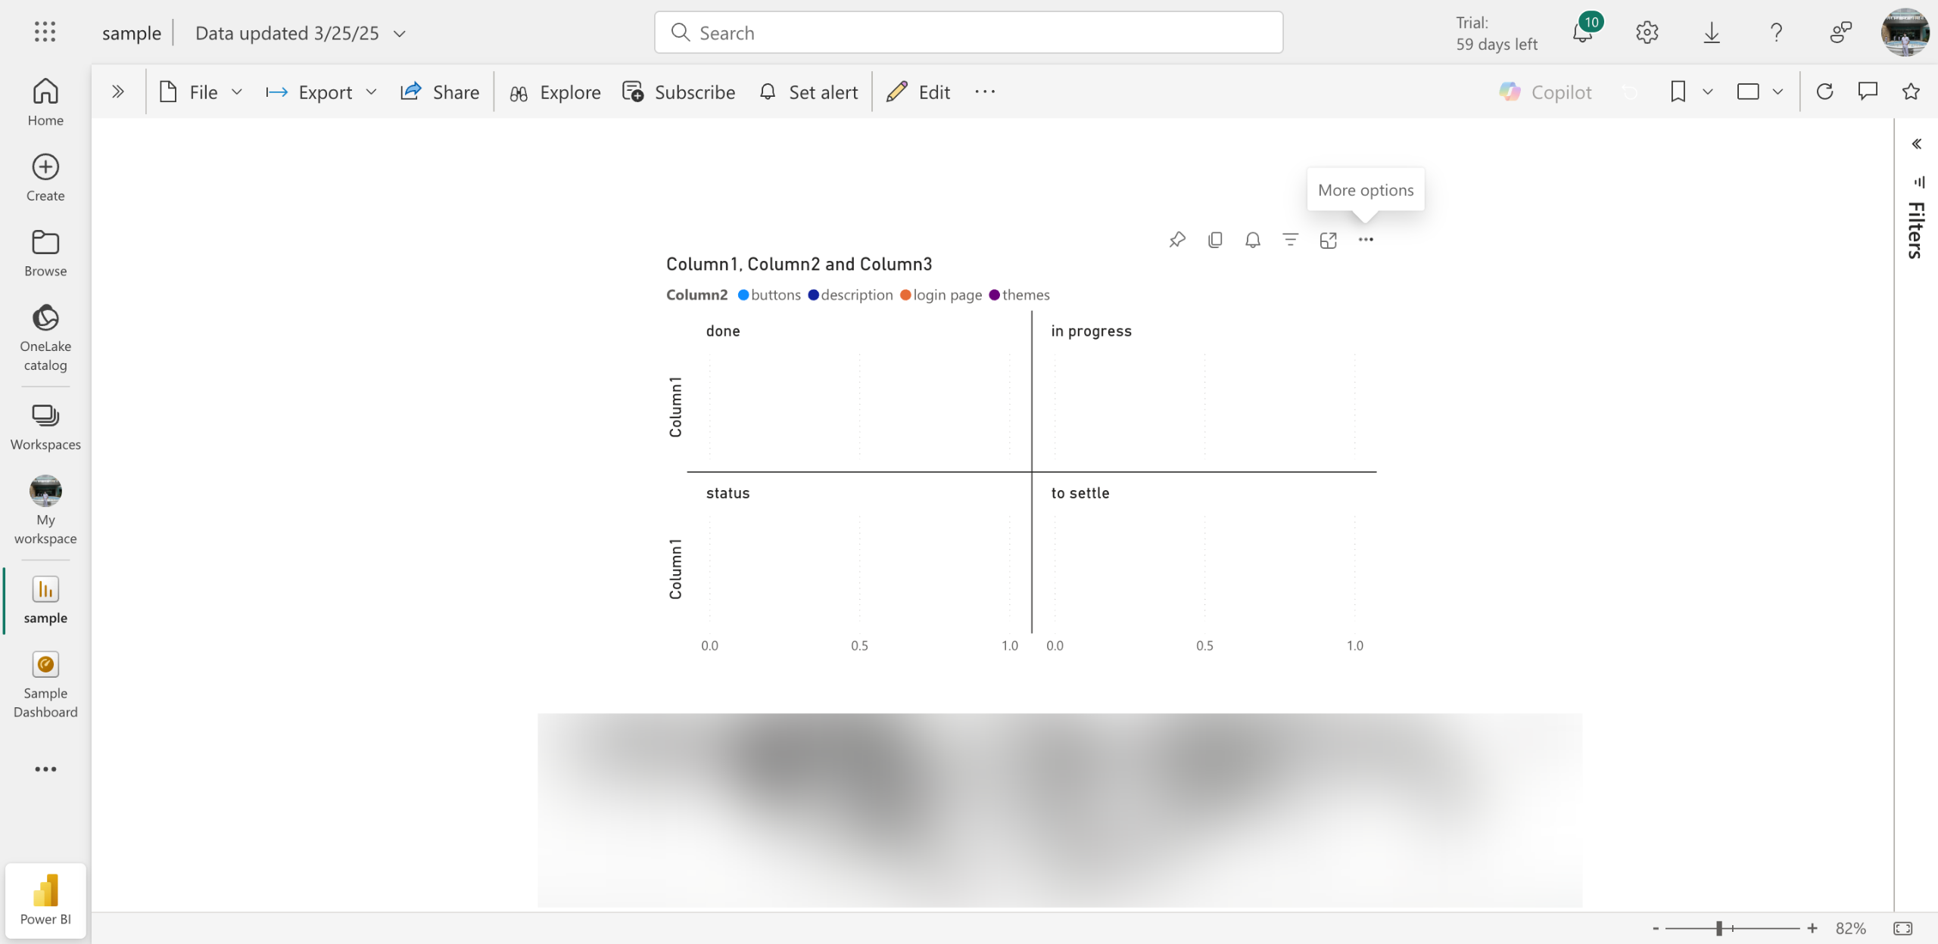This screenshot has height=944, width=1938.
Task: Click More options ellipsis on visual
Action: click(x=1365, y=240)
